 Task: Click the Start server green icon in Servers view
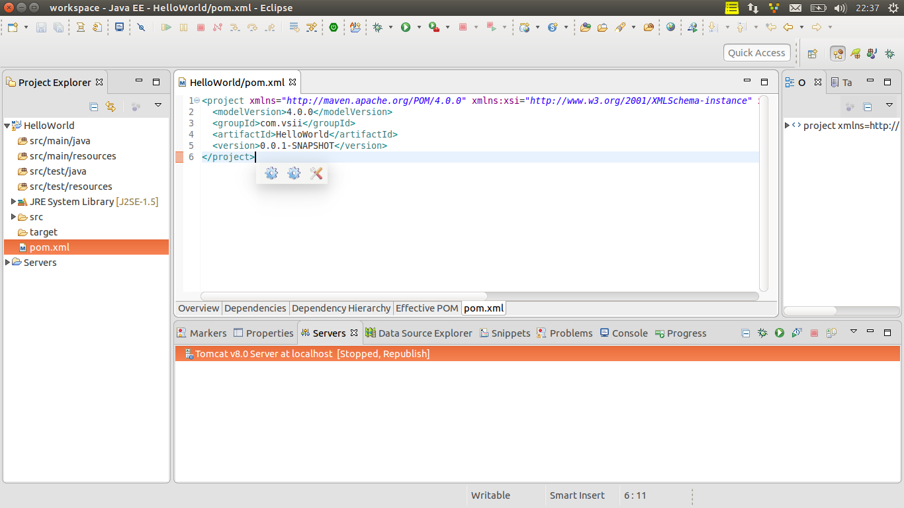coord(780,333)
